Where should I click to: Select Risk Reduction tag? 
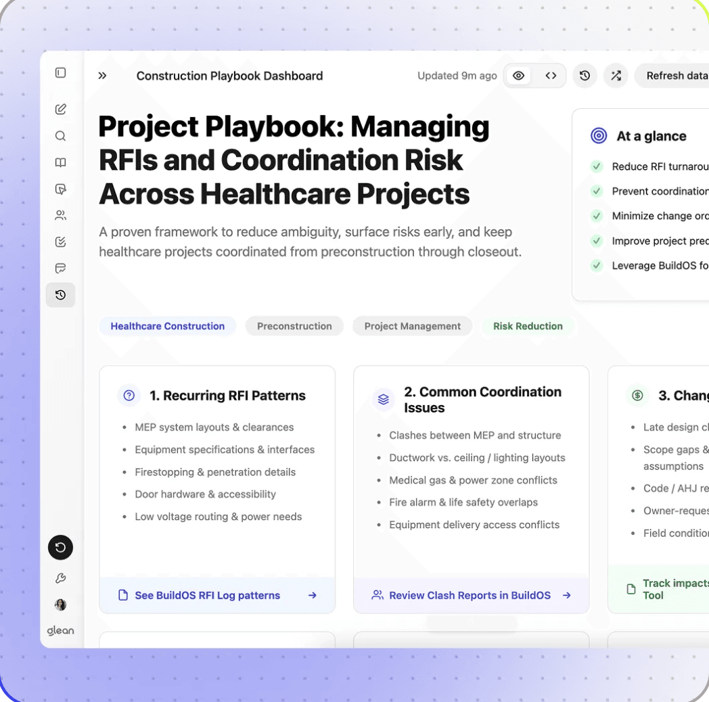tap(528, 326)
